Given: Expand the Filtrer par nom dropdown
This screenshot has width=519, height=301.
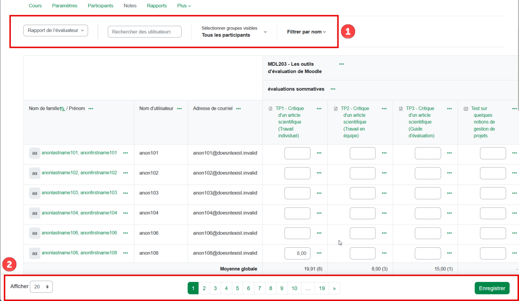Looking at the screenshot, I should click(306, 32).
